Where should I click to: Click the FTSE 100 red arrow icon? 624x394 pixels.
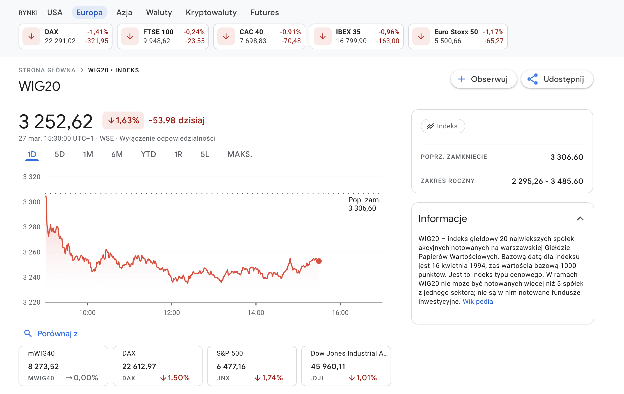130,36
